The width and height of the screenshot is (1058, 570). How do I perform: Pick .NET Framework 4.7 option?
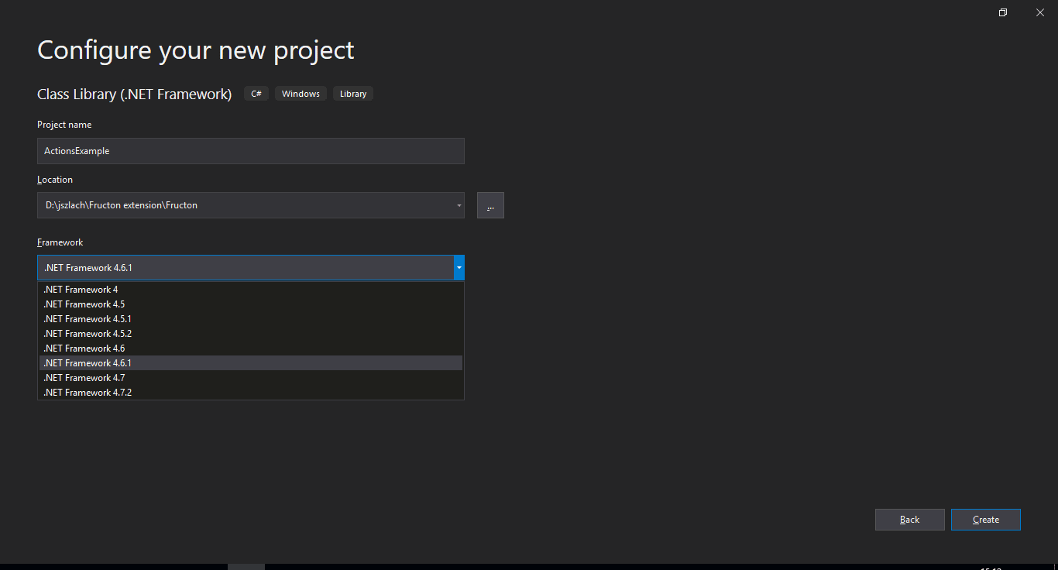pyautogui.click(x=251, y=378)
